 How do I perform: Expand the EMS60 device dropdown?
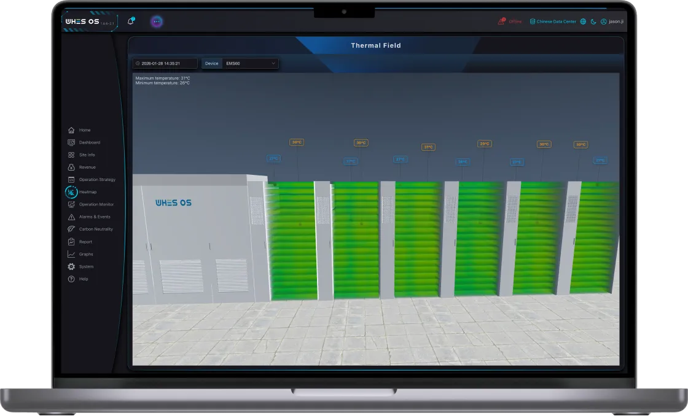click(249, 63)
